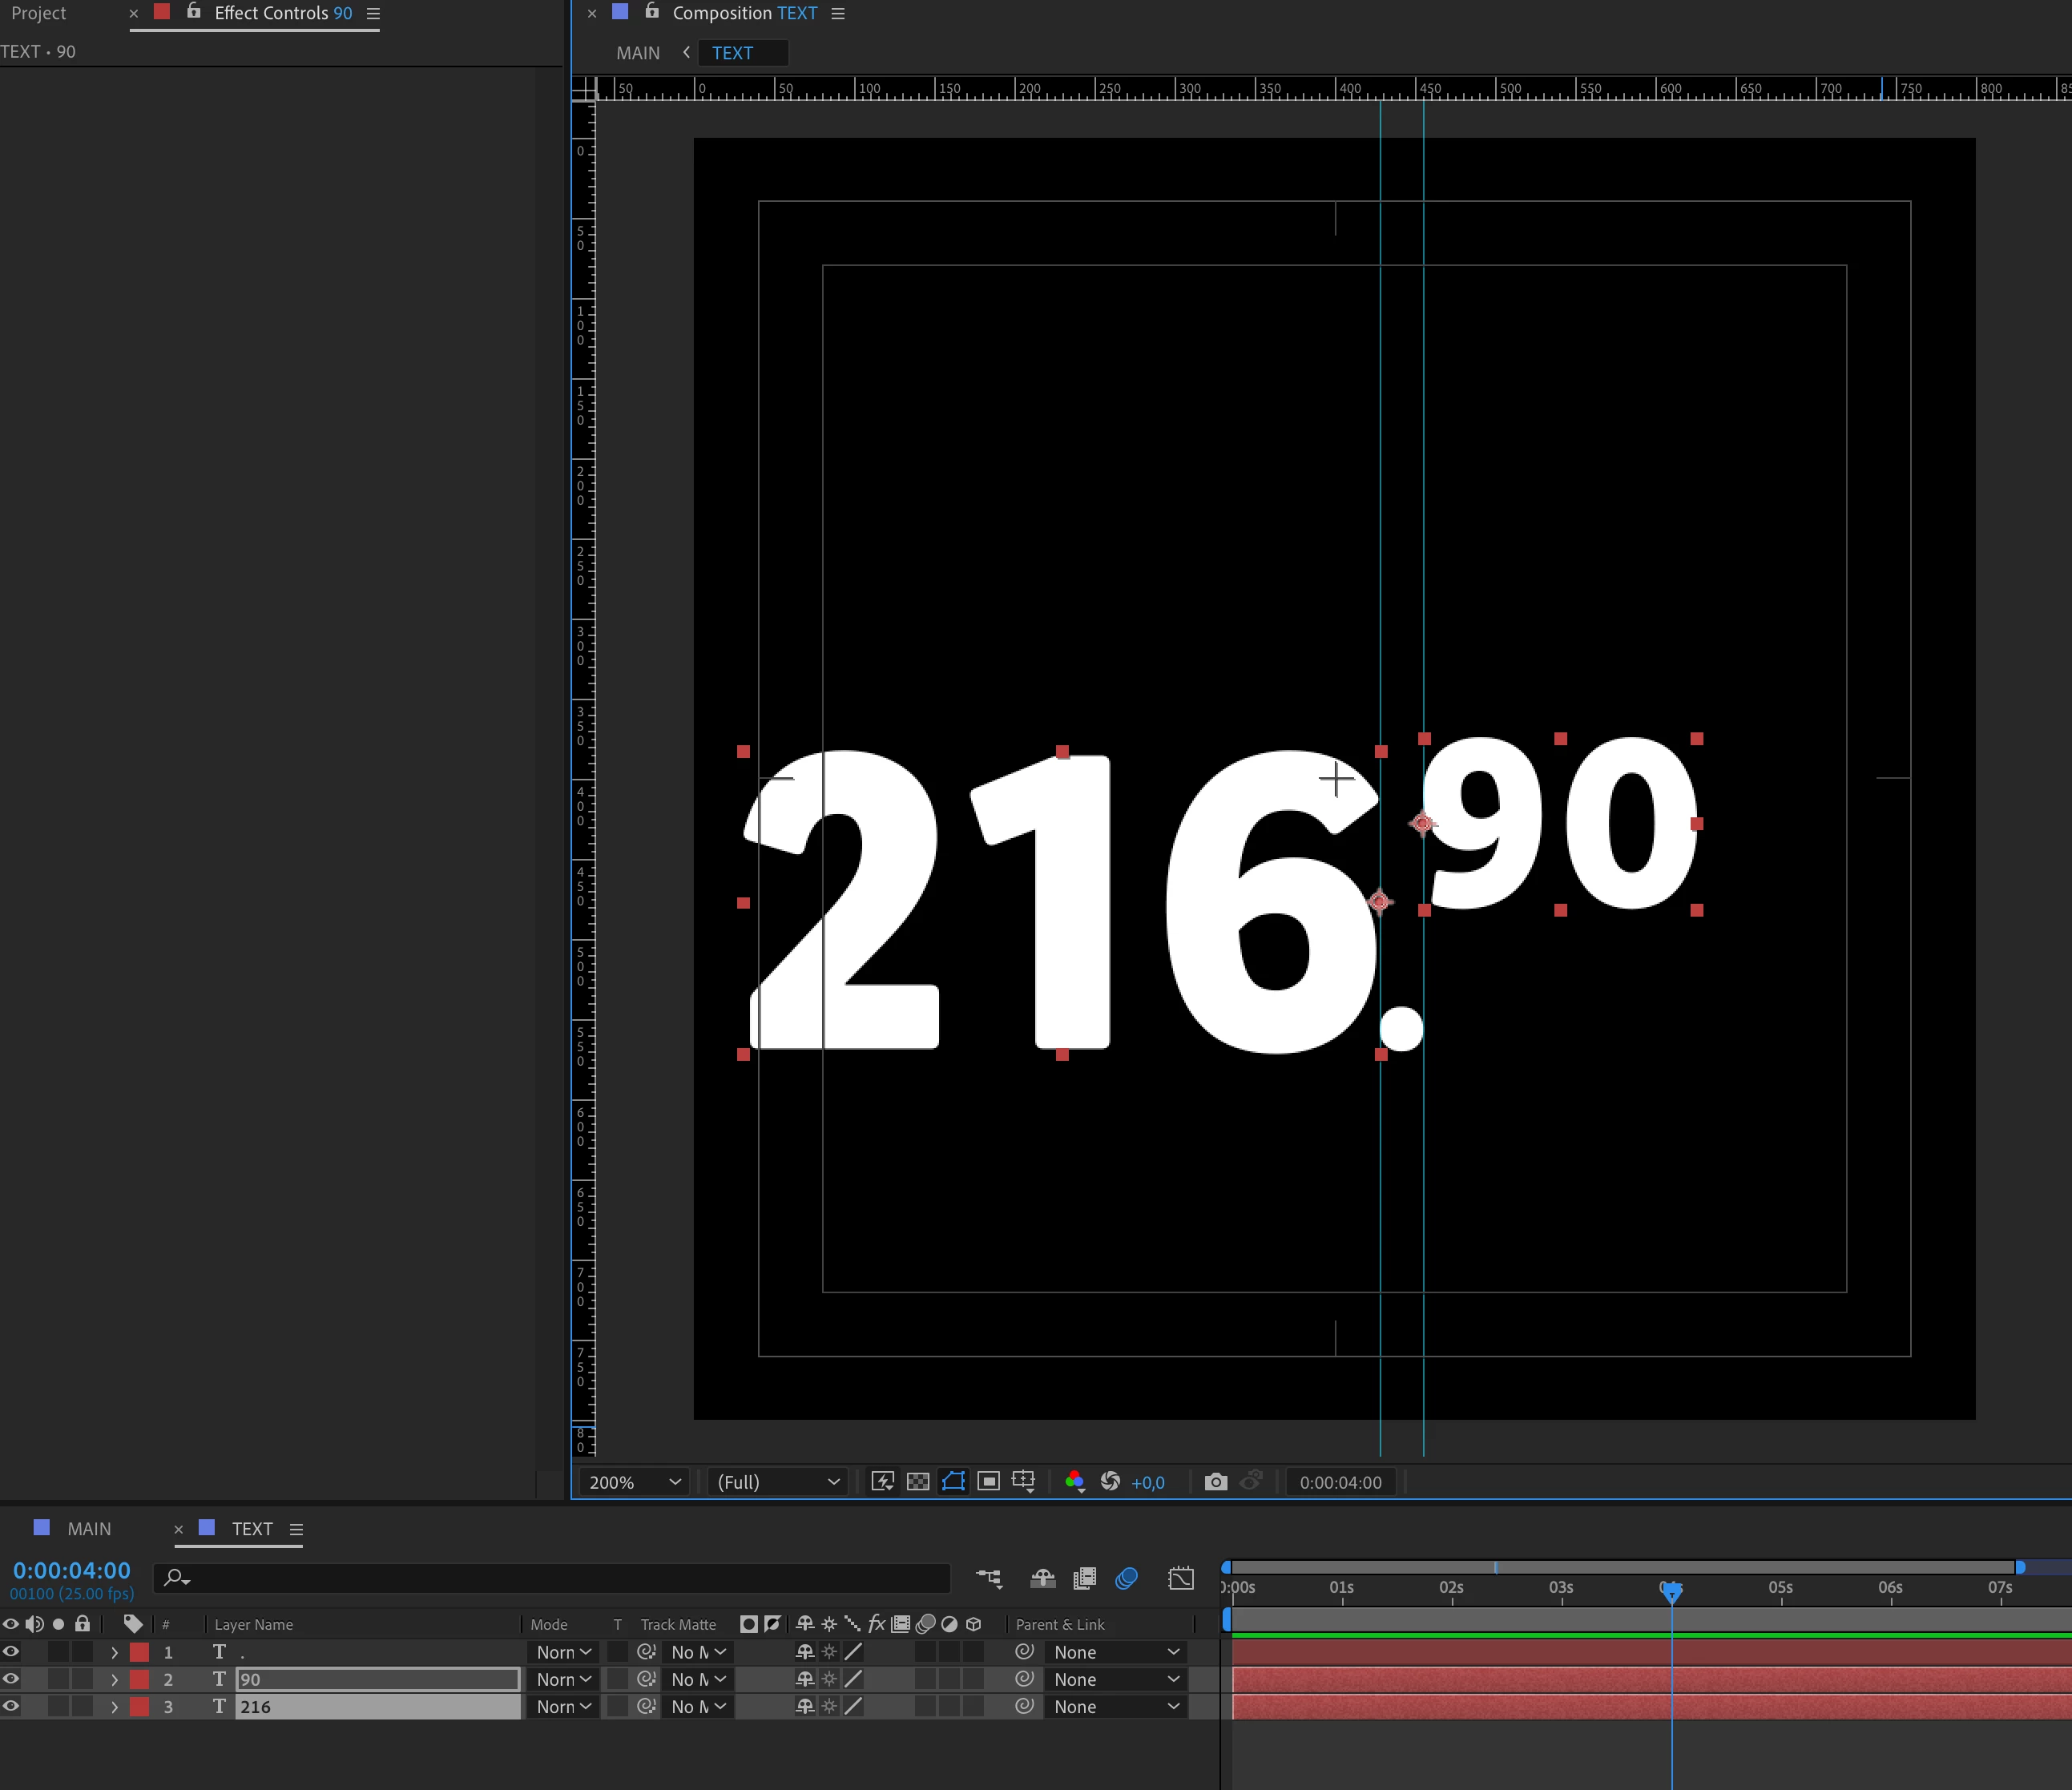Viewport: 2072px width, 1790px height.
Task: Hide layer 3 '216' via eye icon
Action: point(11,1706)
